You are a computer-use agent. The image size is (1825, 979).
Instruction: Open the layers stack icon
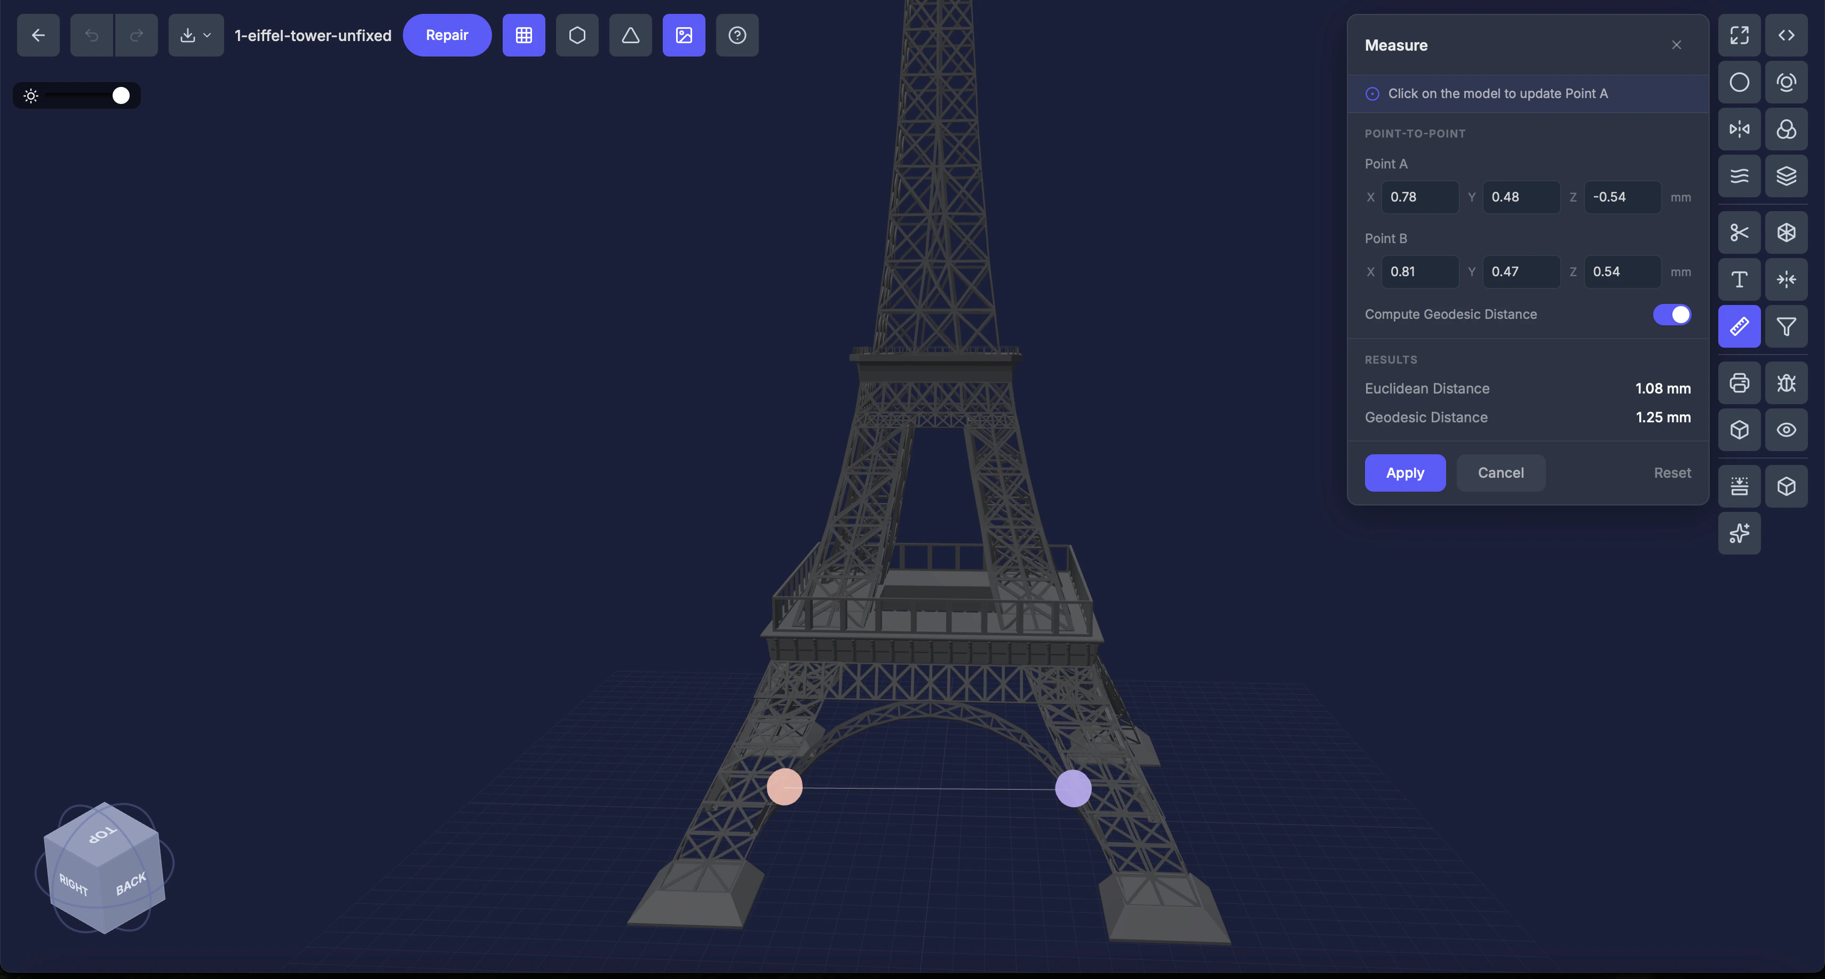1786,175
